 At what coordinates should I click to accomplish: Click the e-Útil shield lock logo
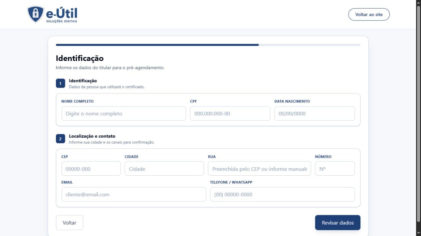(x=36, y=14)
